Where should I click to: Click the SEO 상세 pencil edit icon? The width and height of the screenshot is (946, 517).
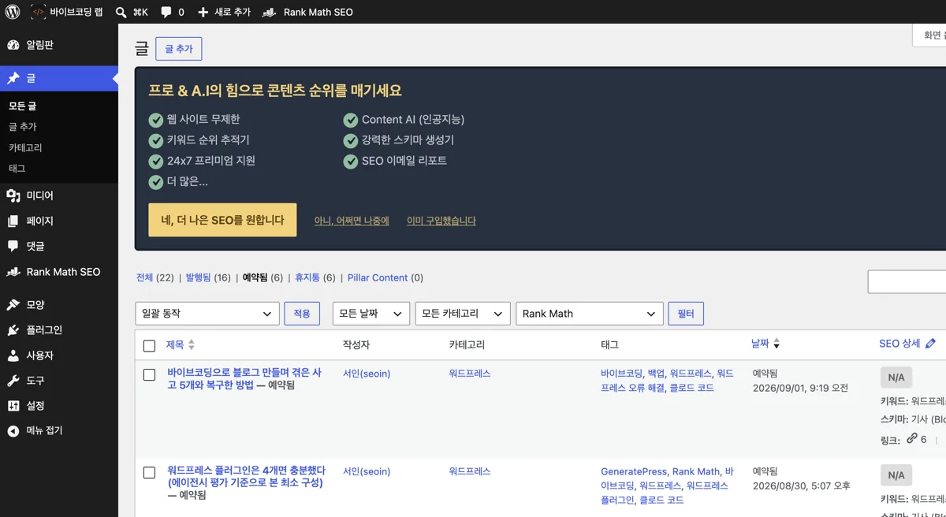coord(930,344)
